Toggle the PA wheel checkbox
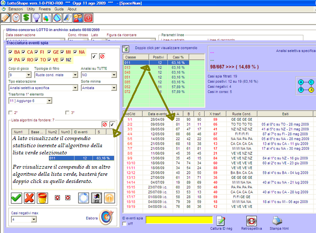 click(11, 60)
